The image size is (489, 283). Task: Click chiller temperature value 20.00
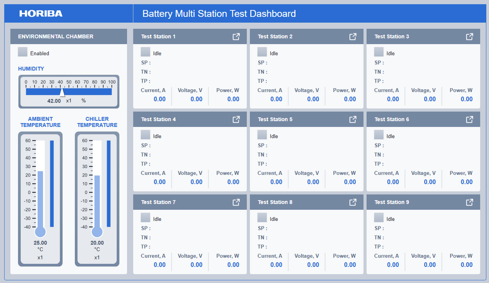(x=97, y=243)
